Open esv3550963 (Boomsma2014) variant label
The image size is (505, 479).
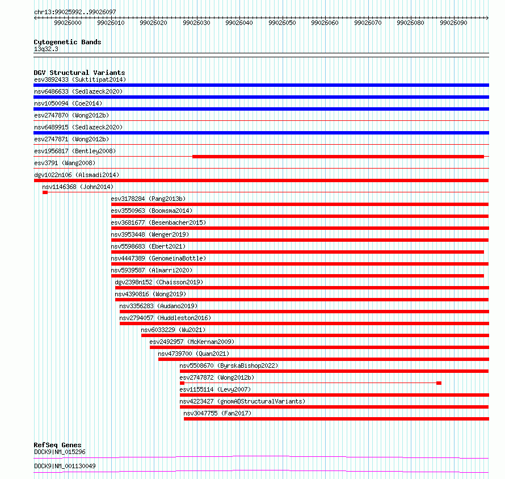coord(152,211)
